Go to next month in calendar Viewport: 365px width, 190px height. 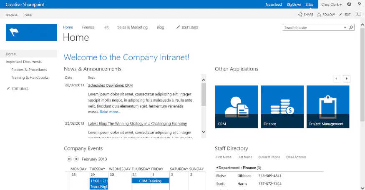[x=76, y=159]
